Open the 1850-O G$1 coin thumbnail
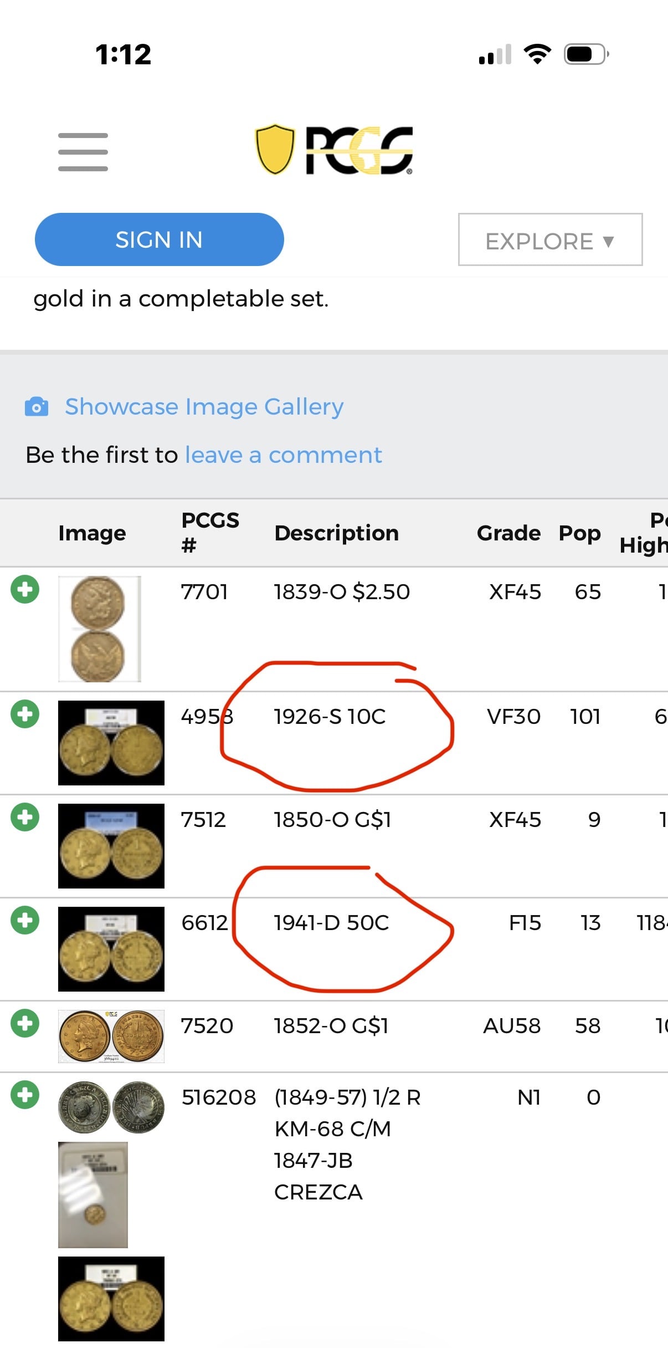This screenshot has height=1348, width=668. pos(111,846)
